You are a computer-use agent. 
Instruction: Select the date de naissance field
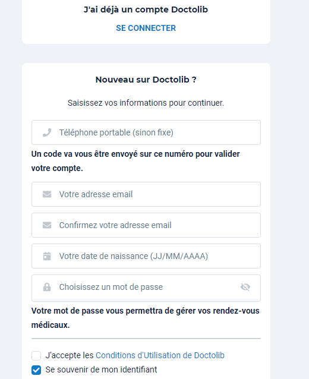146,256
